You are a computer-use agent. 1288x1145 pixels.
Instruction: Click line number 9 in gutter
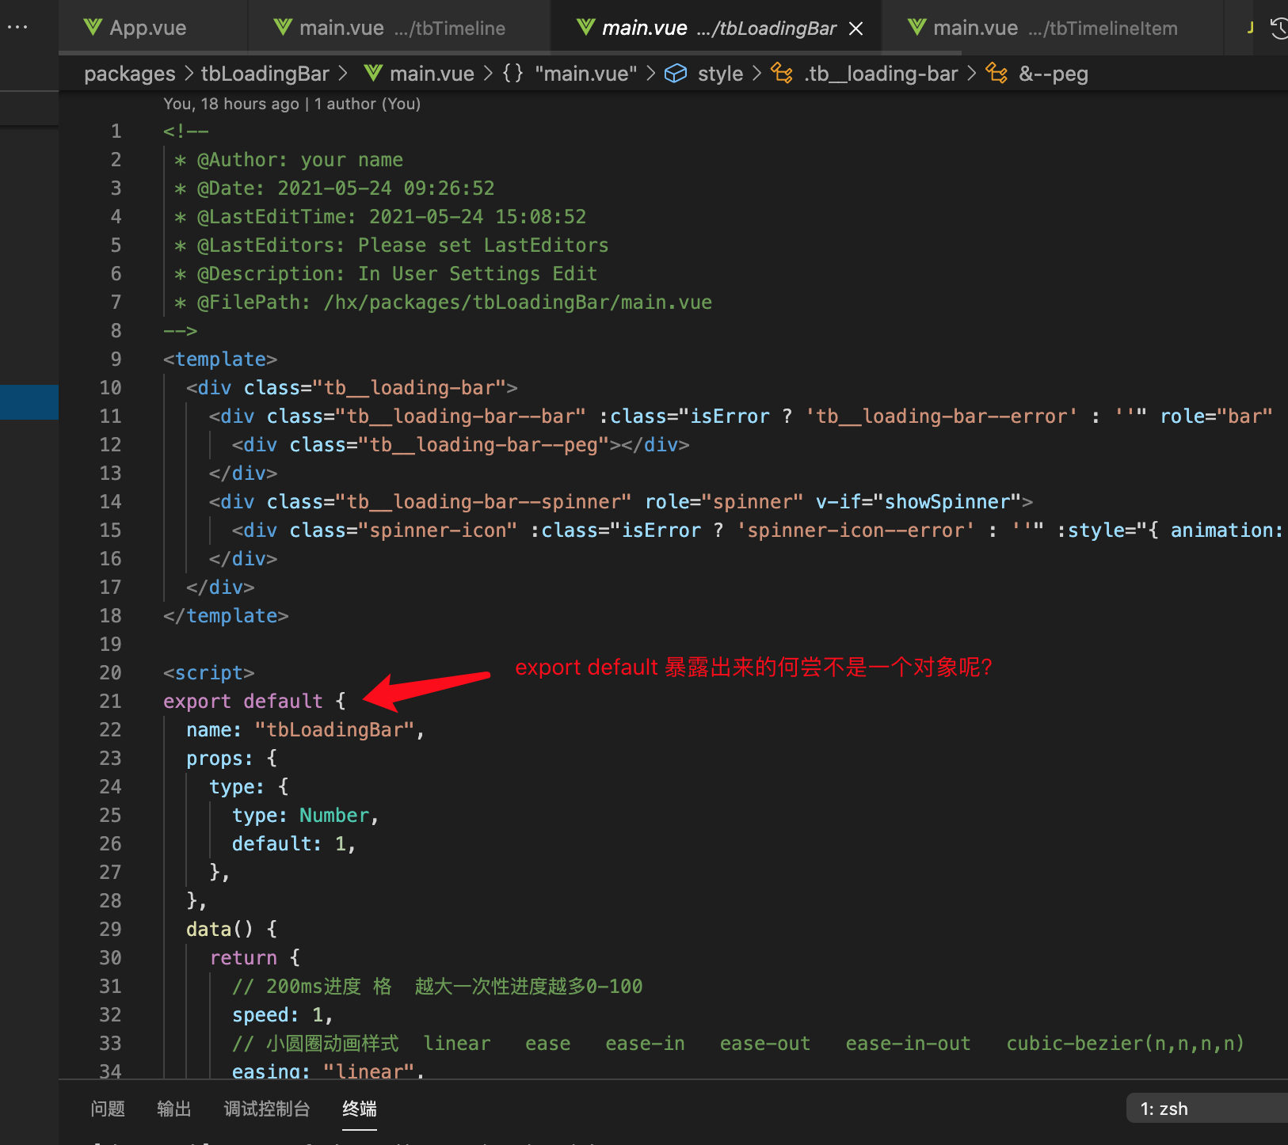[x=116, y=359]
